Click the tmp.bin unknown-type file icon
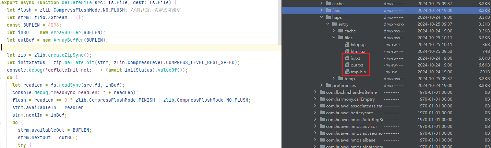This screenshot has width=491, height=148. point(347,72)
